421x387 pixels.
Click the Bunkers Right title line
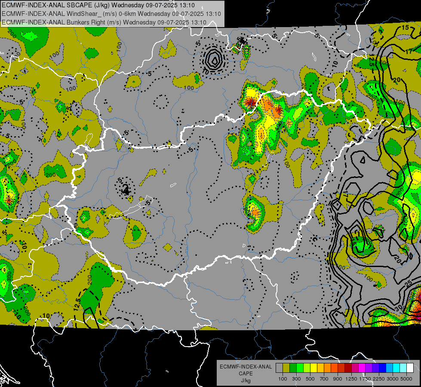104,22
